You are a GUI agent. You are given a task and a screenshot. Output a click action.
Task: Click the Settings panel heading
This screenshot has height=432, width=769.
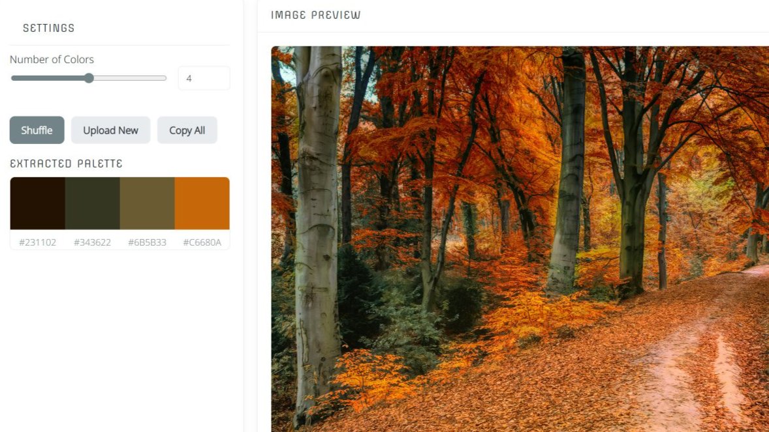(48, 29)
